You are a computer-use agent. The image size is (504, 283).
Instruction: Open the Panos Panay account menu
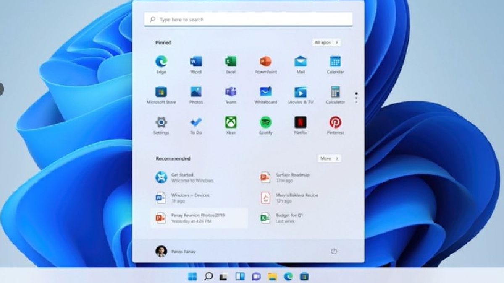click(176, 251)
